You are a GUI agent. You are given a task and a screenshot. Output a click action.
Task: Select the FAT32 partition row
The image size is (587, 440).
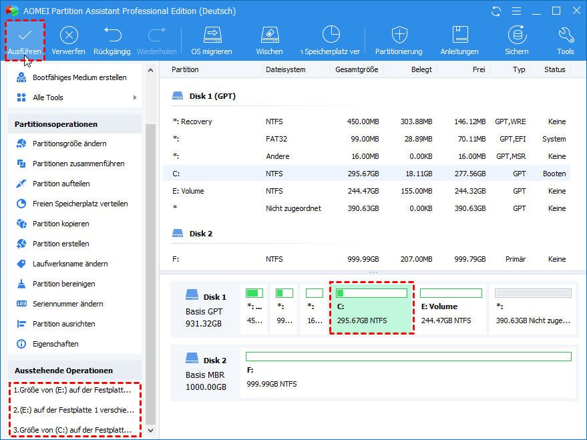(x=367, y=139)
